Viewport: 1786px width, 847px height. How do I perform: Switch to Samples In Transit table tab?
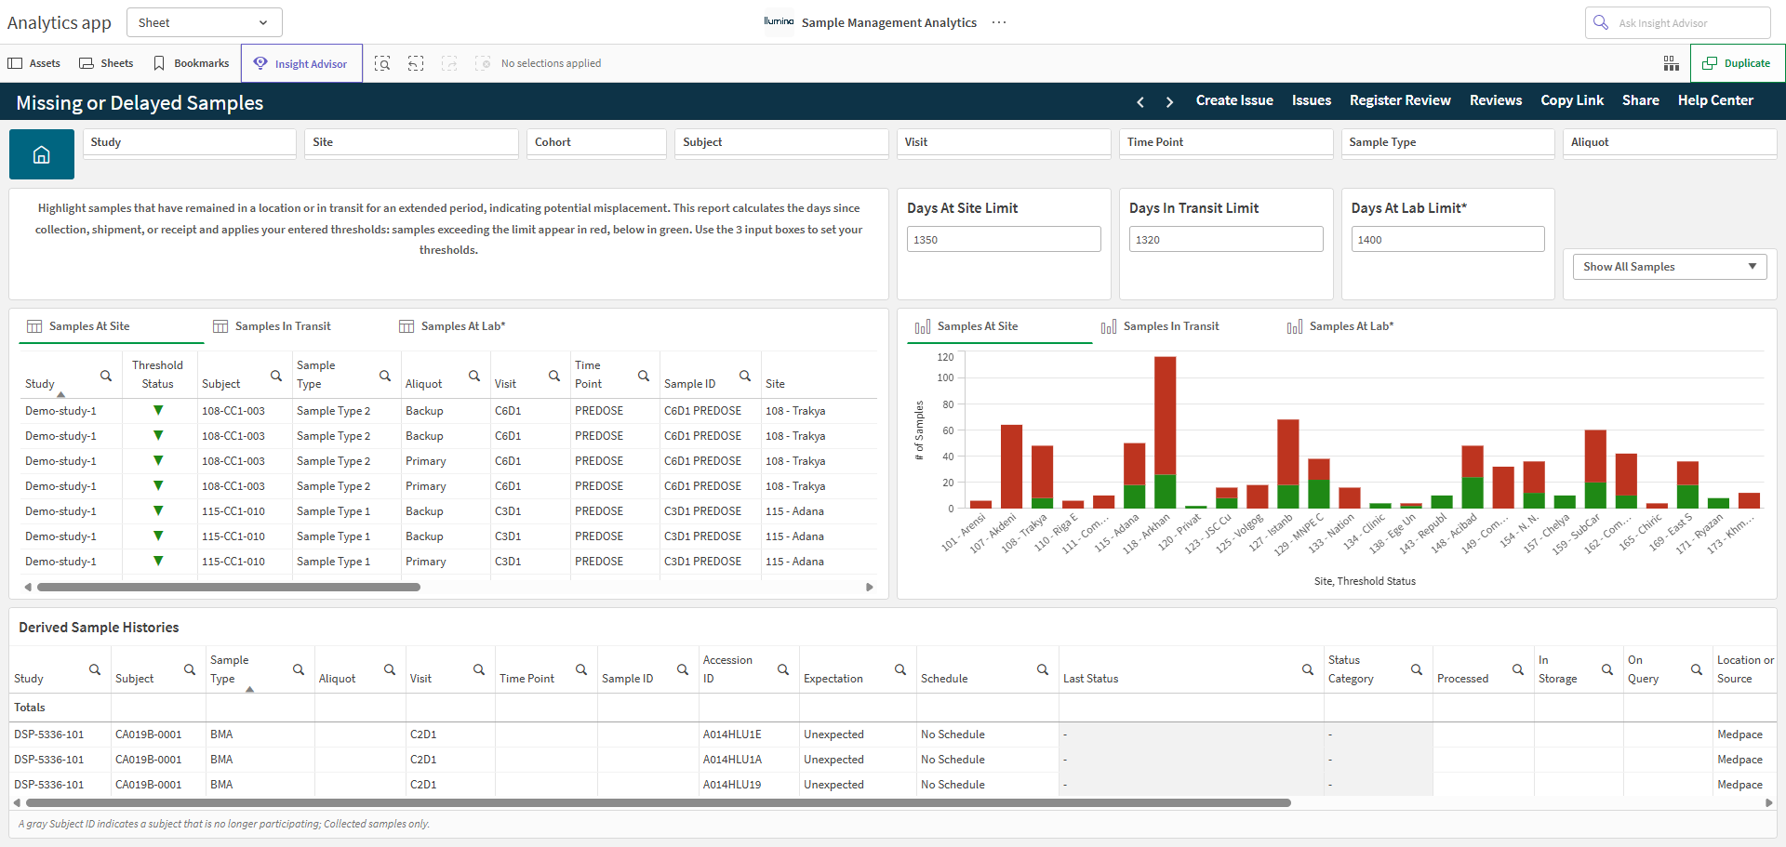272,326
